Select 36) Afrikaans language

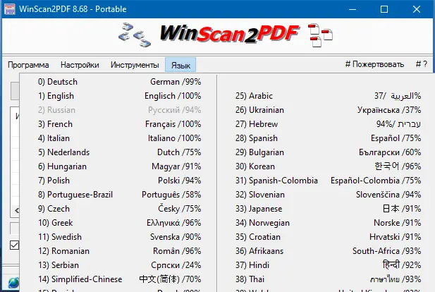327,251
